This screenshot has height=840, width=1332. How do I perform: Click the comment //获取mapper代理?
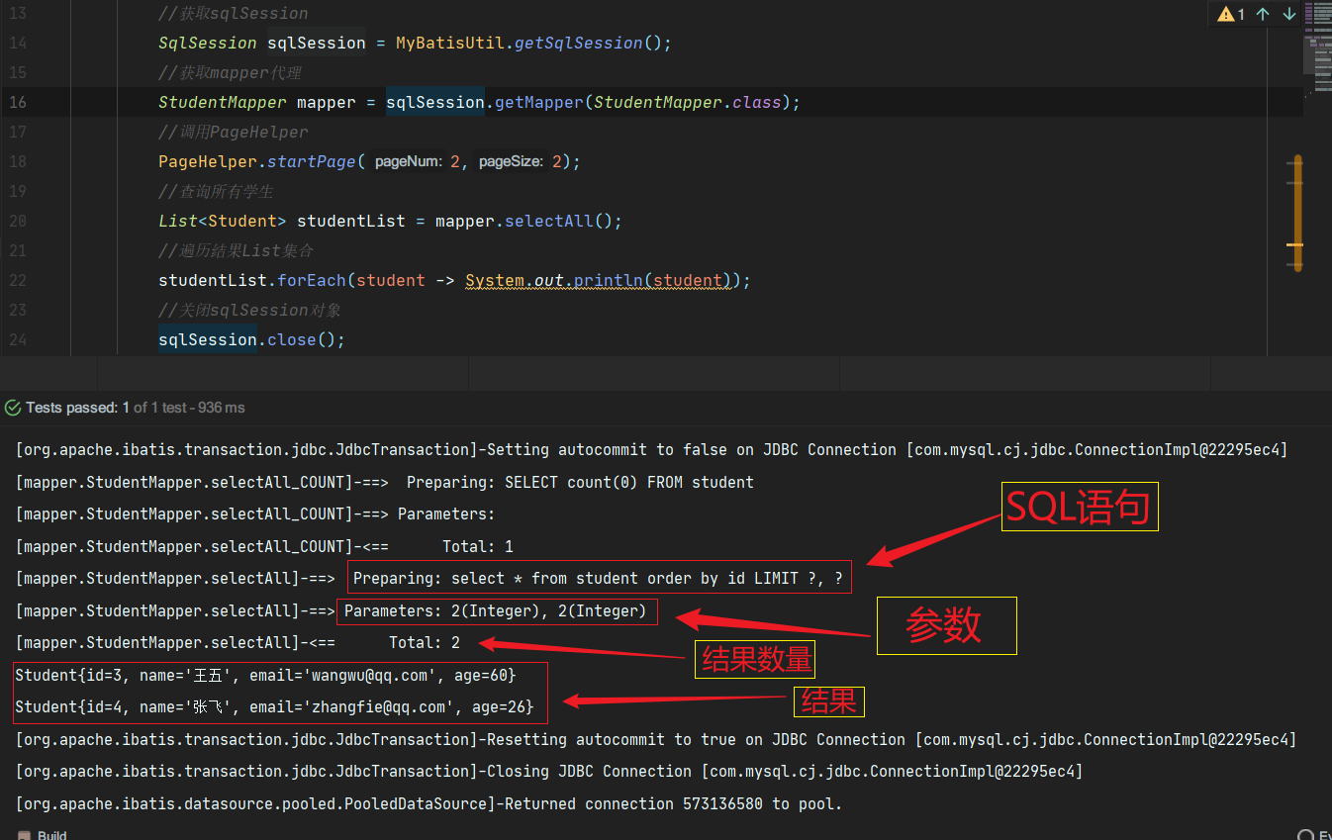(x=230, y=73)
